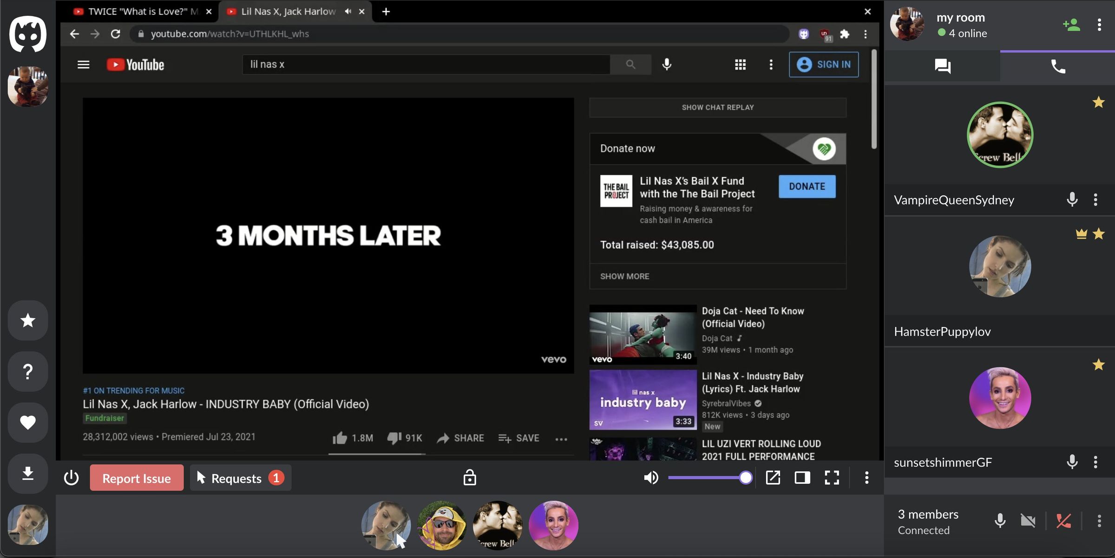Invite a person with the add-user icon
The height and width of the screenshot is (558, 1115).
pyautogui.click(x=1071, y=25)
